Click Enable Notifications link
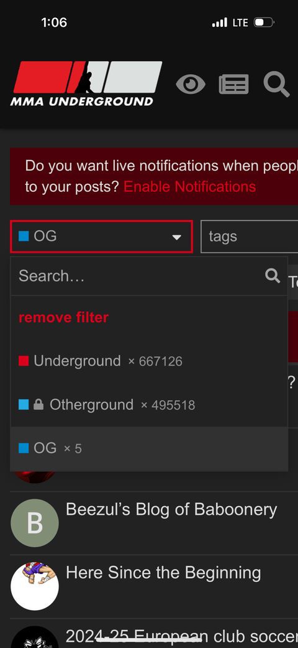 [189, 187]
